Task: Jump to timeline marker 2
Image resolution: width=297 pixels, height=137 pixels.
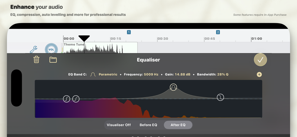Action: point(218,32)
